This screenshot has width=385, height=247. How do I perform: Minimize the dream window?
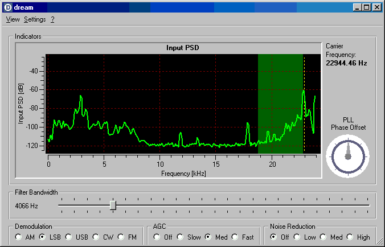pos(357,7)
